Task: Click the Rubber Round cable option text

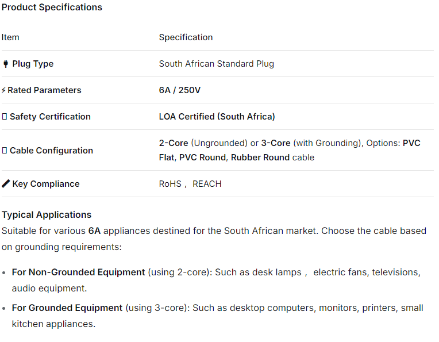Action: 260,157
